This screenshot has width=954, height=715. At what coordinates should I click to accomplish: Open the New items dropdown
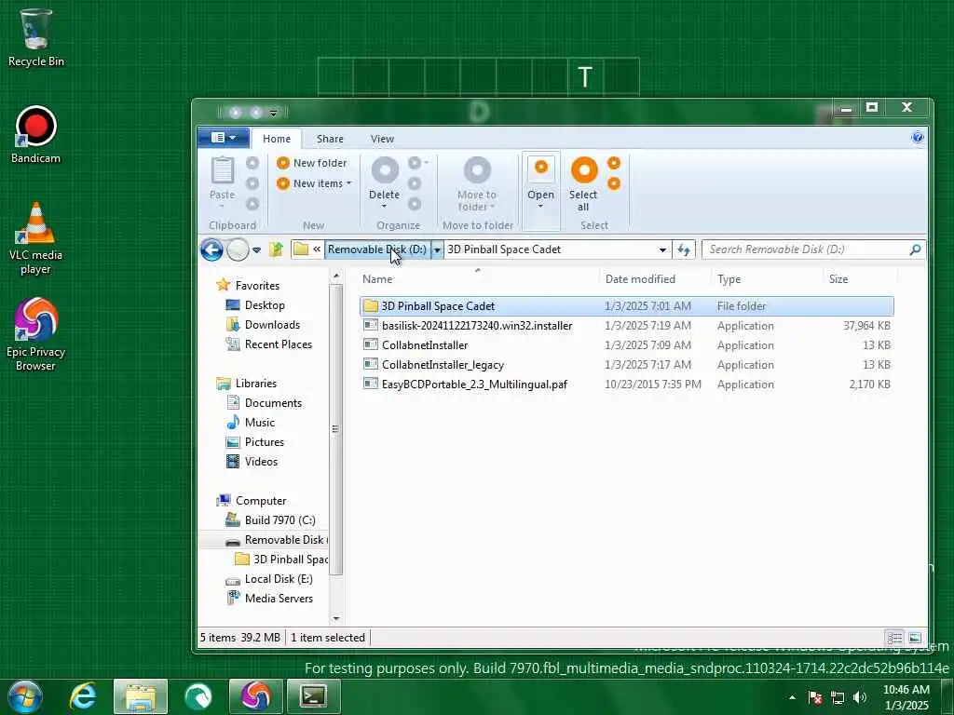pyautogui.click(x=314, y=183)
